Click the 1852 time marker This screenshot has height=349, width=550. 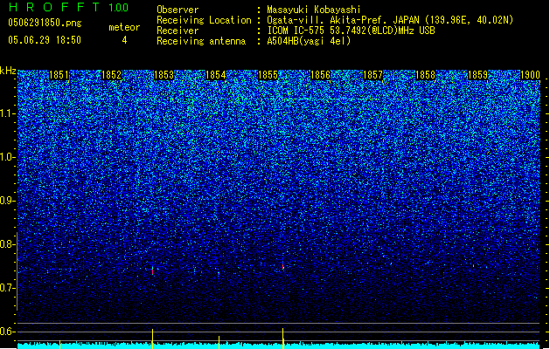point(111,75)
